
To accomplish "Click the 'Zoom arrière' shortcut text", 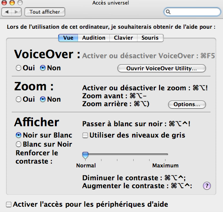I will click(x=116, y=104).
